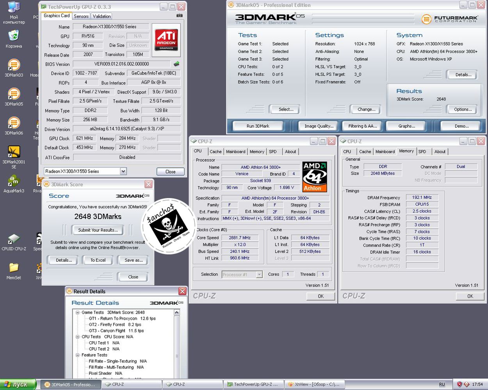Click Select... under the Tests section
Screen dimensions: 488x390
[x=286, y=109]
